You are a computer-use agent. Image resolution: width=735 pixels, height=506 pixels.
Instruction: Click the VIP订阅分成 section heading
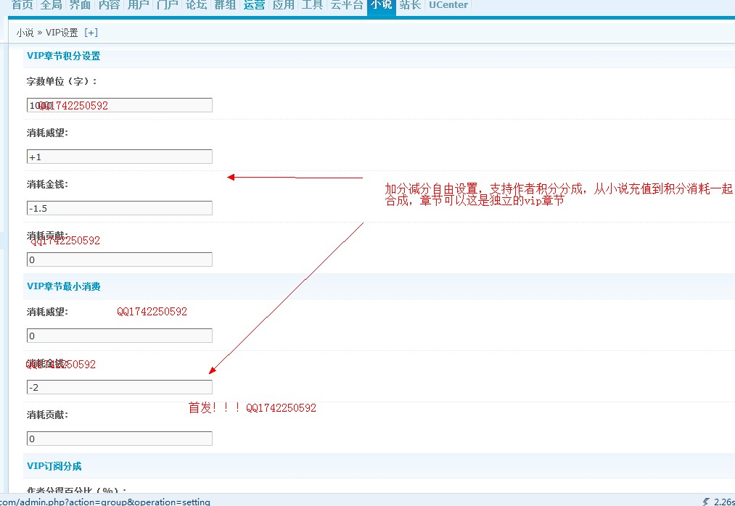click(54, 466)
